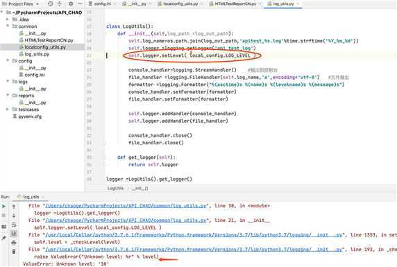The image size is (397, 267).
Task: Click the restore layout icon in Run panel
Action: pyautogui.click(x=3, y=227)
